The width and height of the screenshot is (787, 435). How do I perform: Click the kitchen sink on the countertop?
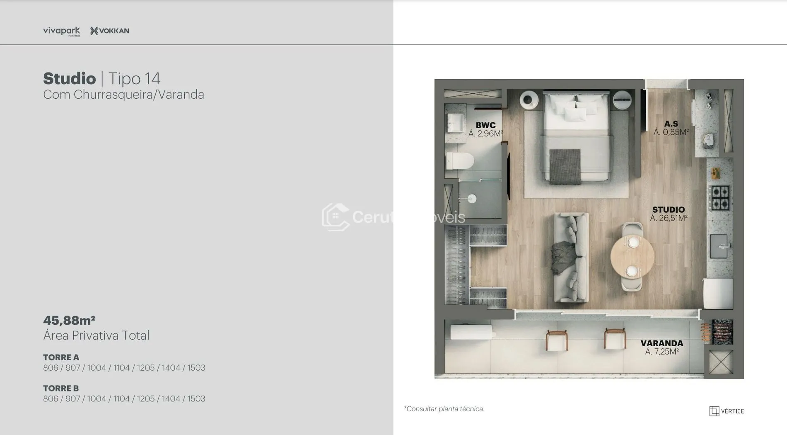[x=719, y=246]
